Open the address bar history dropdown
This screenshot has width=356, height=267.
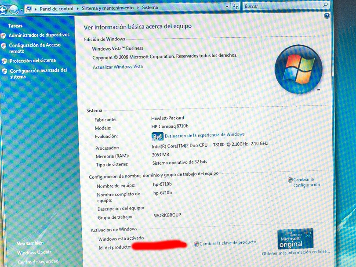227,6
